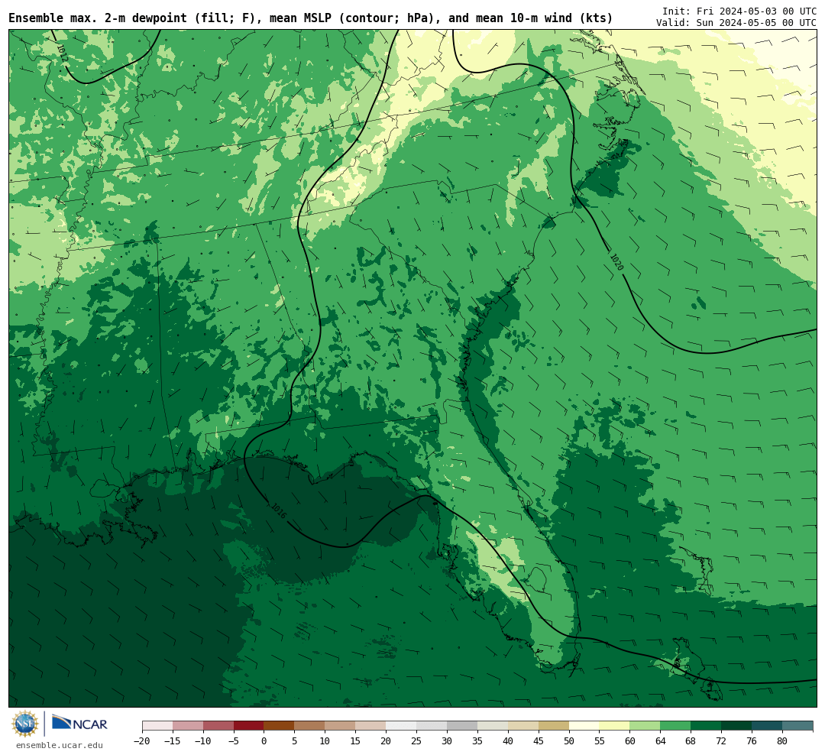Pick the dark green 68 to 72 swatch

tap(707, 726)
